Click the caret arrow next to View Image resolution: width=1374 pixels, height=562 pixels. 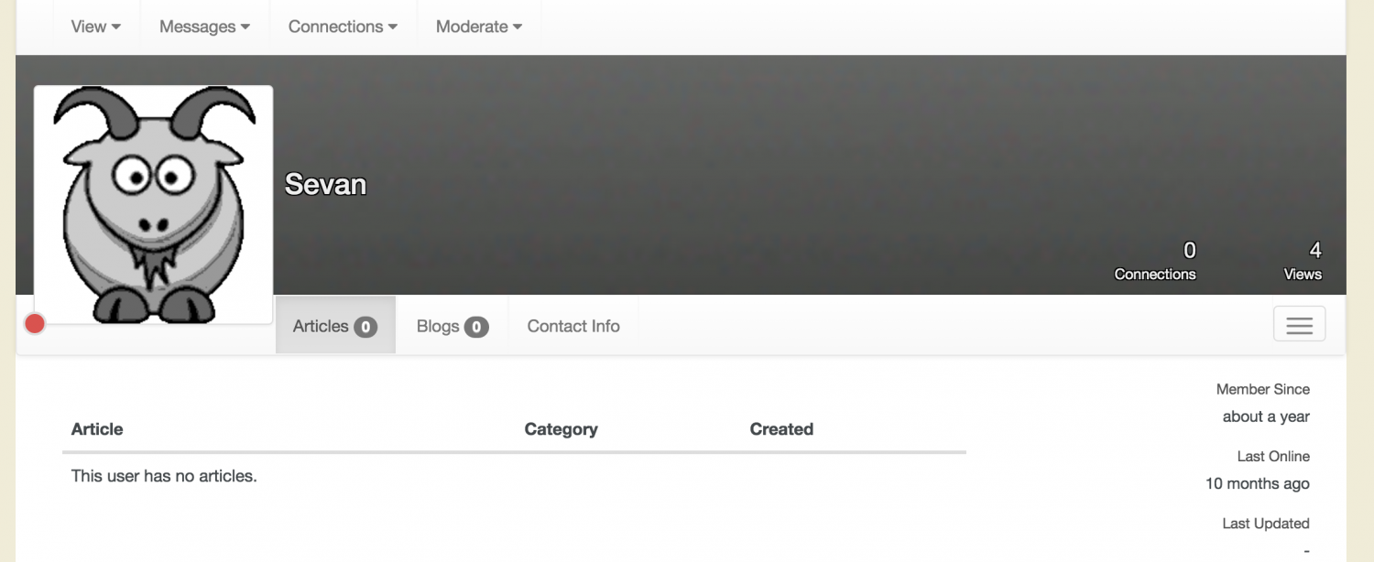(x=116, y=27)
